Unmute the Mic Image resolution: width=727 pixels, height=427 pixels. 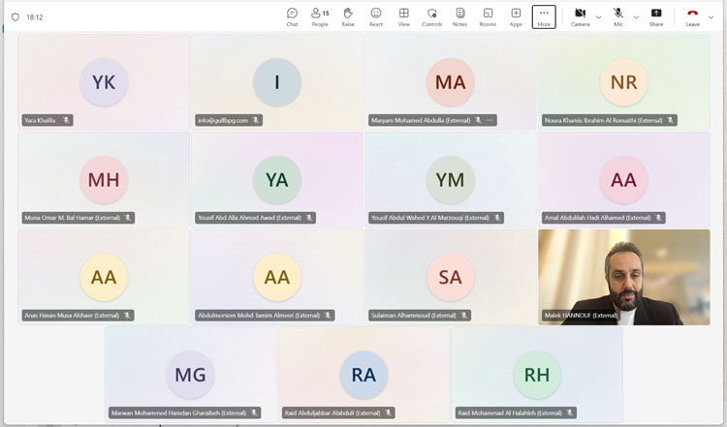click(617, 16)
